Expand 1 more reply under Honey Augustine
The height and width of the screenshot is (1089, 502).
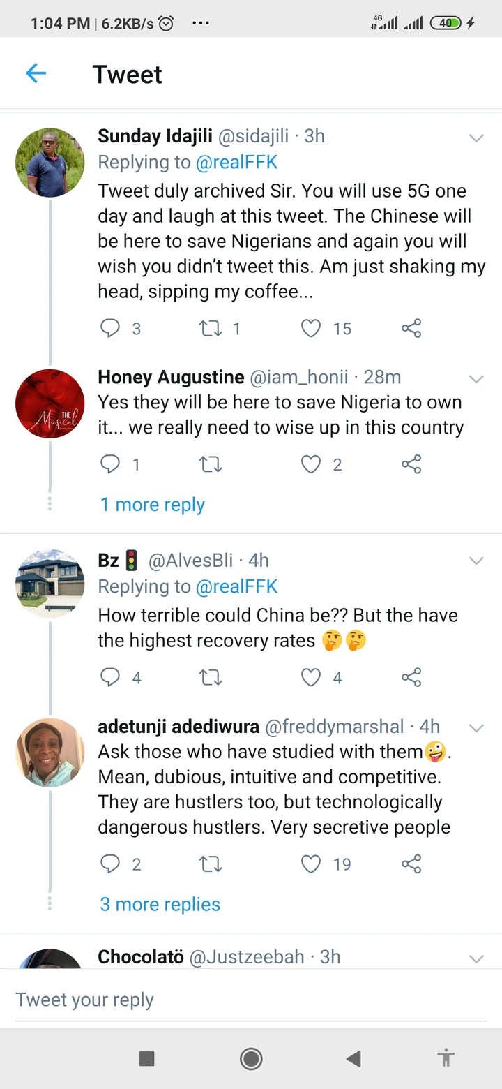point(152,504)
